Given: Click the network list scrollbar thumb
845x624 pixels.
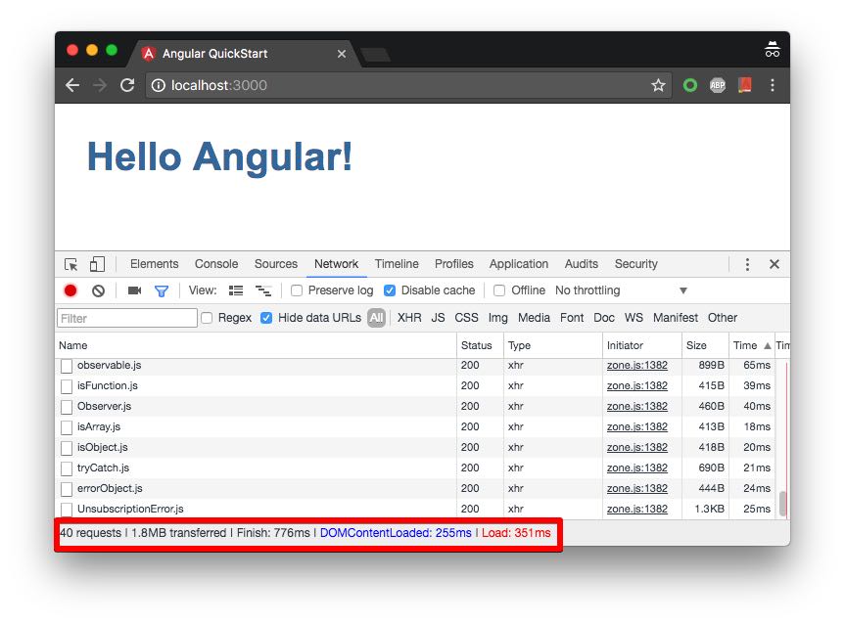Looking at the screenshot, I should coord(782,504).
